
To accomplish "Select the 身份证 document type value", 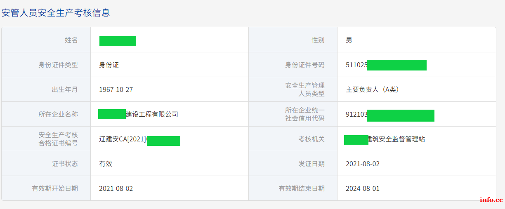I will click(109, 65).
